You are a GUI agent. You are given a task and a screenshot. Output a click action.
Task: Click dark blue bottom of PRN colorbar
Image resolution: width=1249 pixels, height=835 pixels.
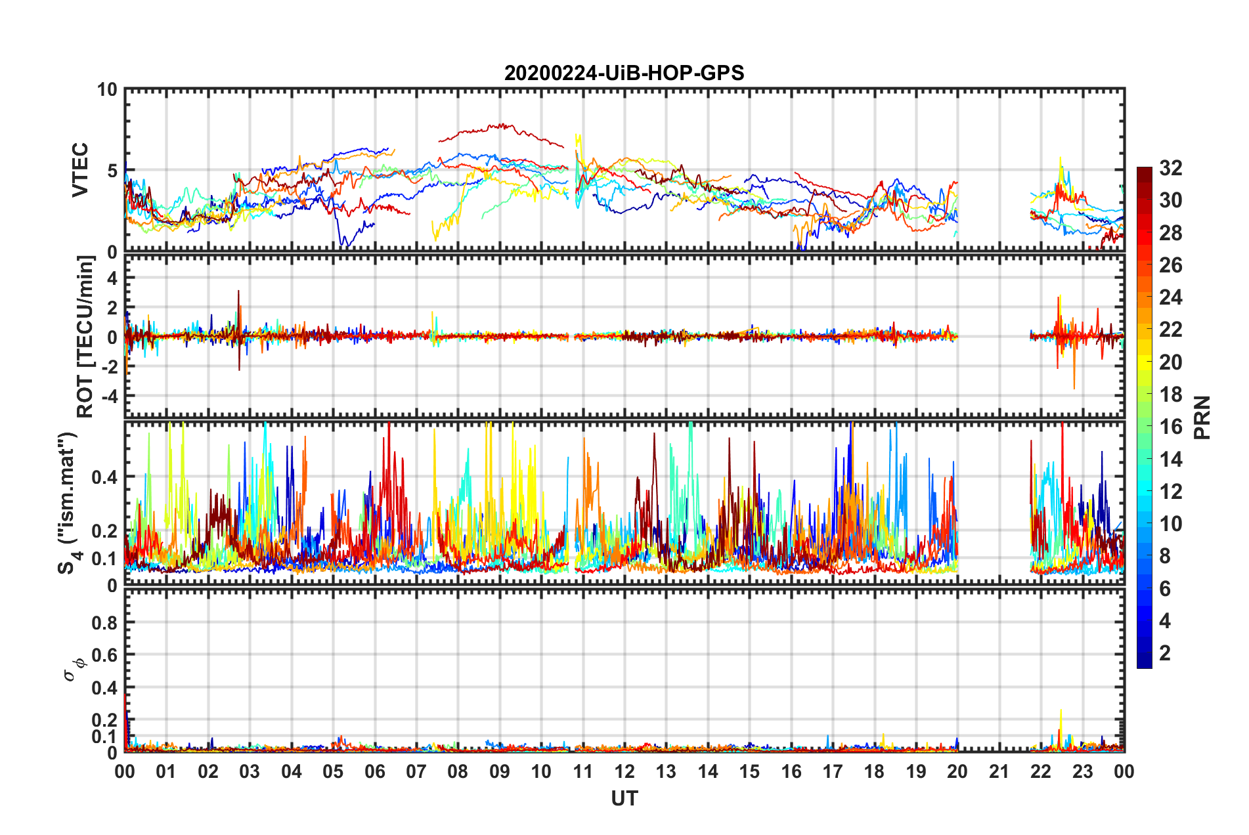pos(1144,662)
